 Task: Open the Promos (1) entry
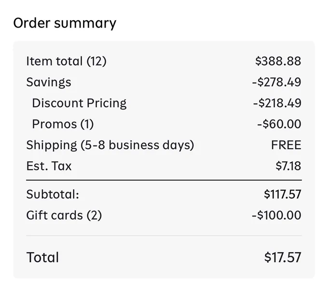click(63, 124)
